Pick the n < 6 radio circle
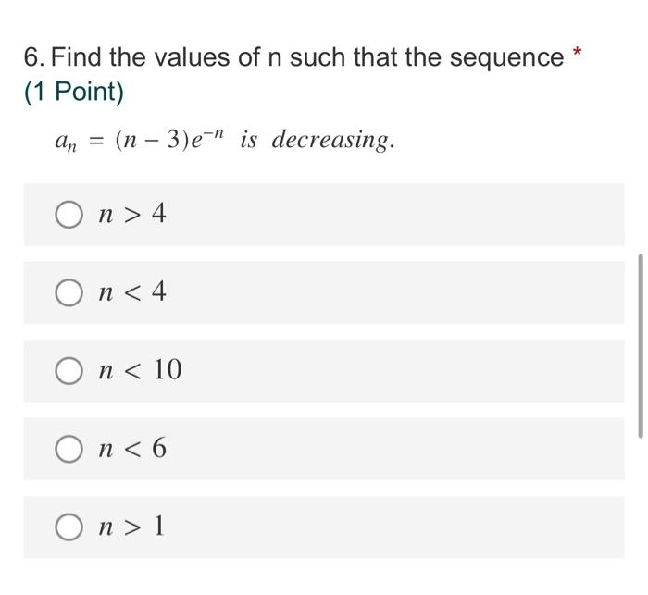648x595 pixels. [x=69, y=449]
